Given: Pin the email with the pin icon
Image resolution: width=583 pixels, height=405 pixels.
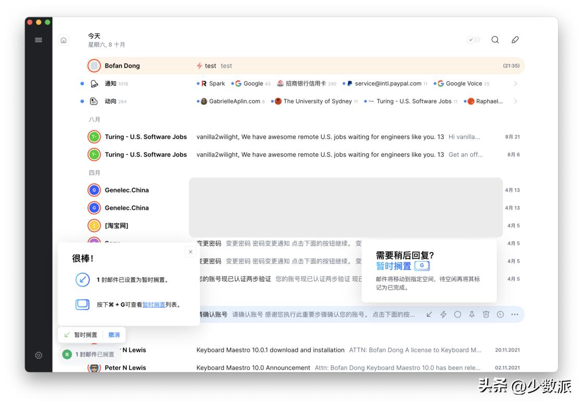Looking at the screenshot, I should click(x=472, y=314).
